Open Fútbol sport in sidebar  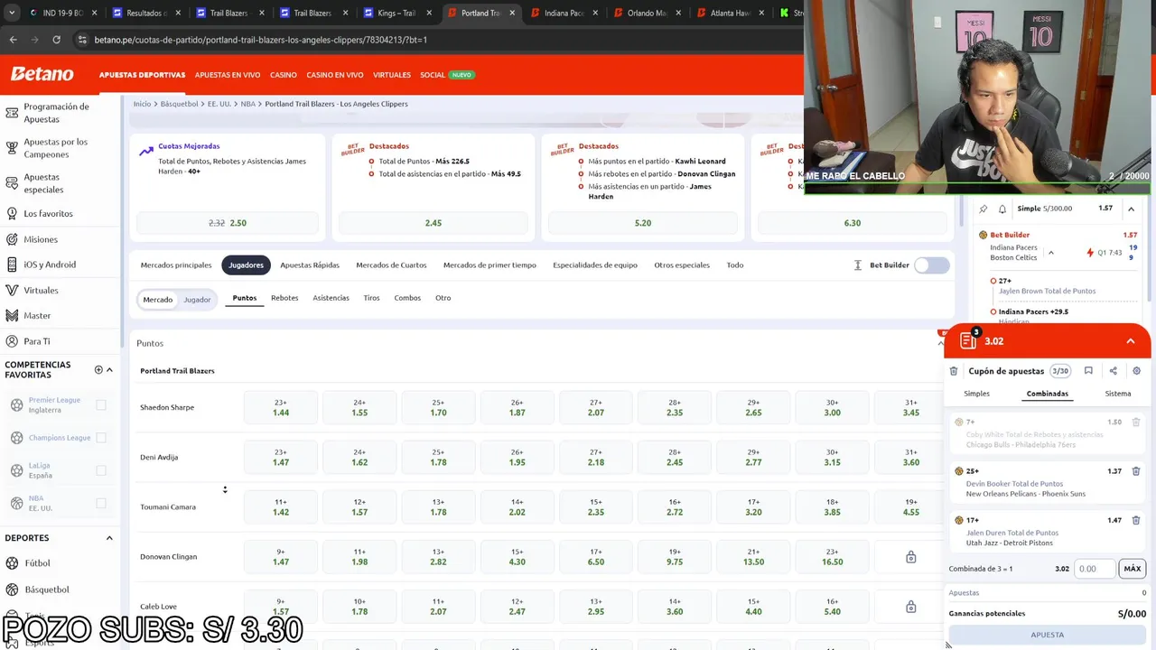tap(37, 563)
